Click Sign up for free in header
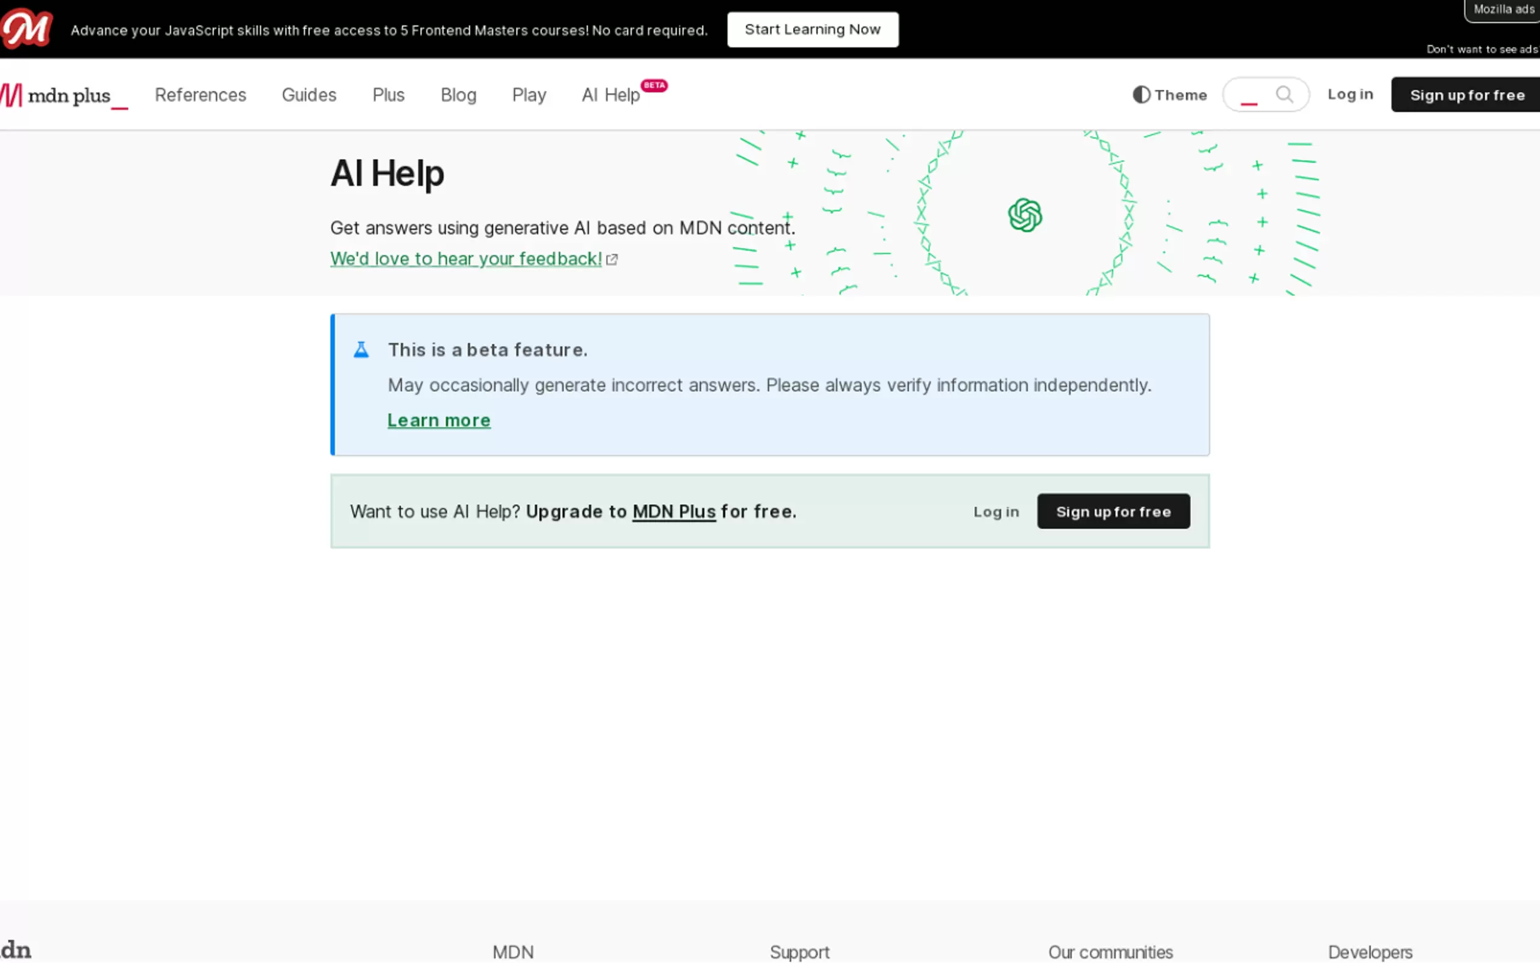Screen dimensions: 1540x963 tap(1465, 95)
